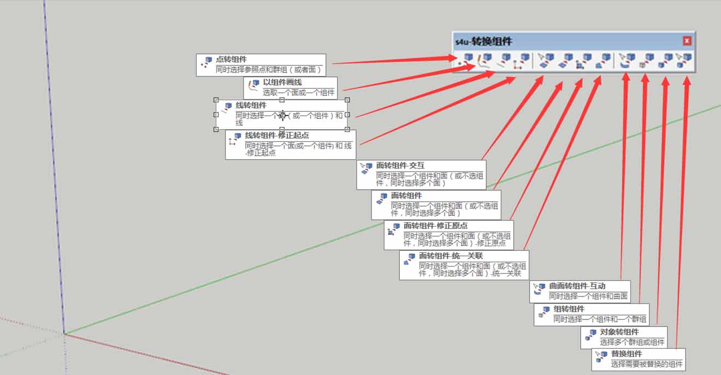Viewport: 721px width, 375px height.
Task: Activate the 线转组件 (Line to Component) tool
Action: 504,61
